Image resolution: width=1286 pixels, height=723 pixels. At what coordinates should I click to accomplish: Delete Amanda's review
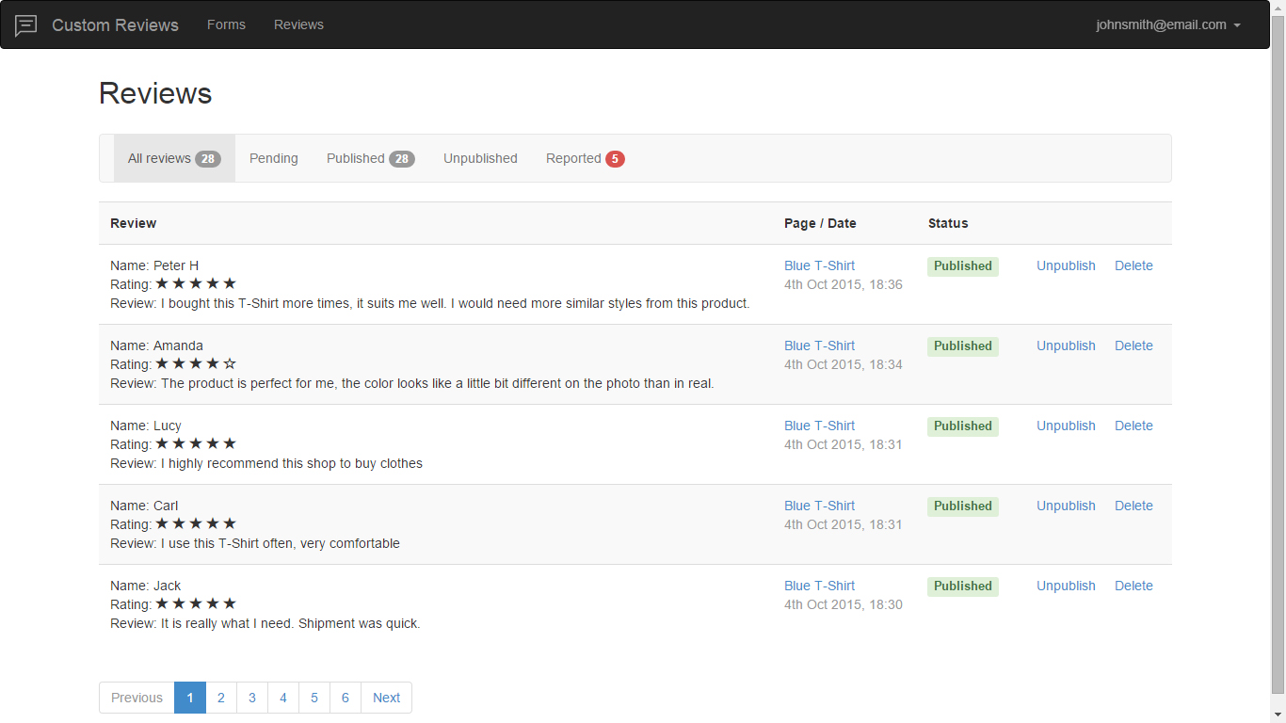[1133, 346]
